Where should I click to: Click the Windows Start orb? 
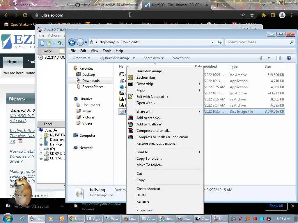8,218
